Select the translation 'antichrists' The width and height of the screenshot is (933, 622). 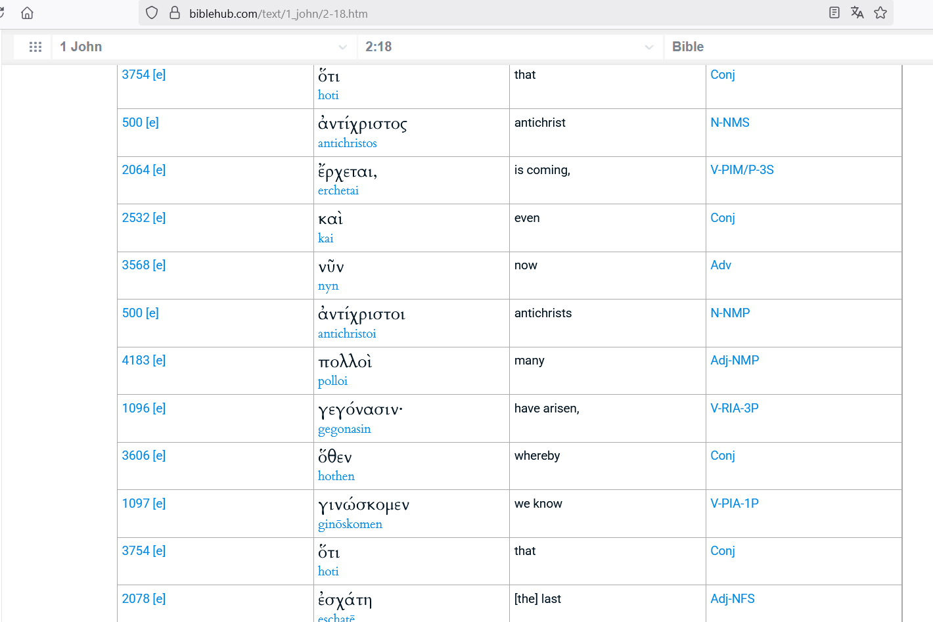coord(543,313)
